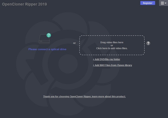
Task: Click the plus sign before Add DVD/Blu-ray folder
Action: (94, 59)
